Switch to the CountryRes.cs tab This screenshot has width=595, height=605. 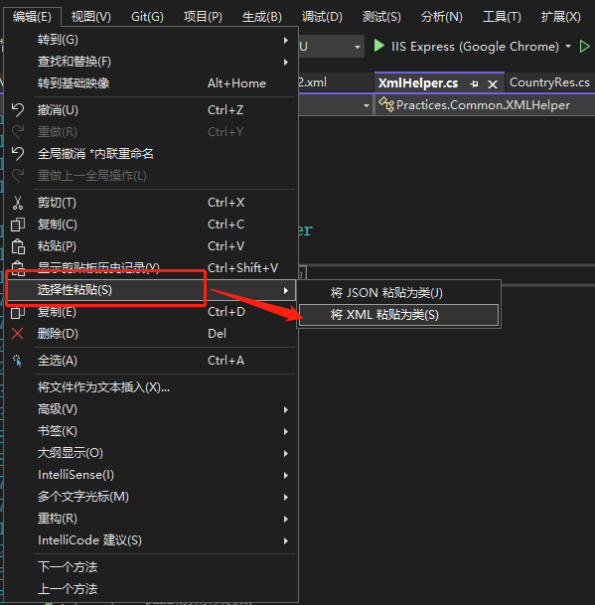pyautogui.click(x=549, y=82)
